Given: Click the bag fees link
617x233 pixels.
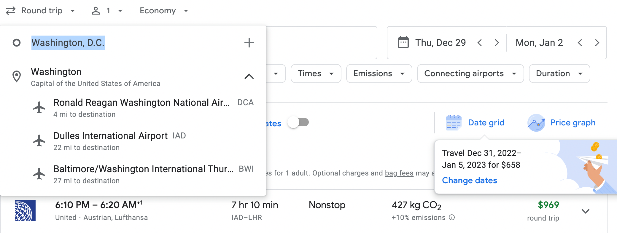Looking at the screenshot, I should pyautogui.click(x=399, y=173).
